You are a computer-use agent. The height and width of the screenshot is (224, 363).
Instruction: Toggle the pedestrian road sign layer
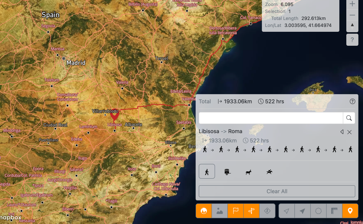(267, 211)
